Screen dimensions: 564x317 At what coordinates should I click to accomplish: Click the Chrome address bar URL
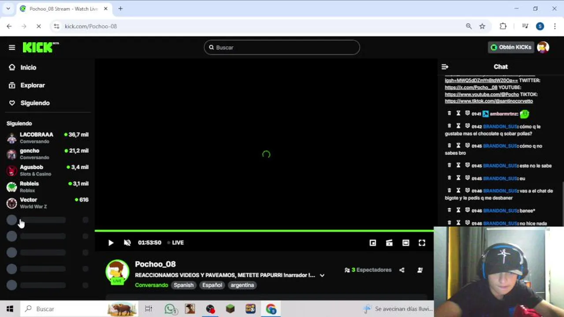(91, 26)
